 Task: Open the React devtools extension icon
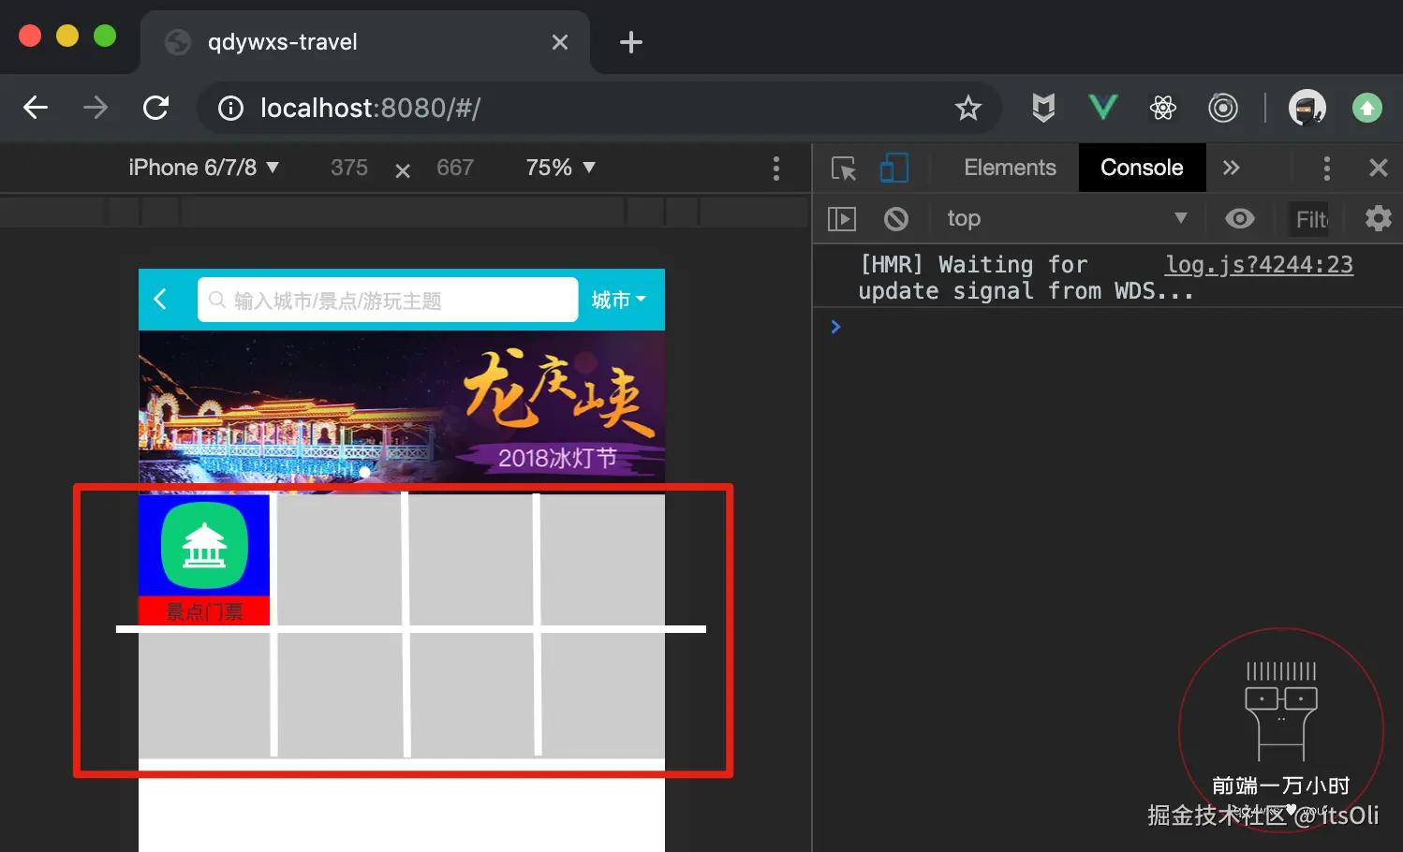coord(1163,108)
